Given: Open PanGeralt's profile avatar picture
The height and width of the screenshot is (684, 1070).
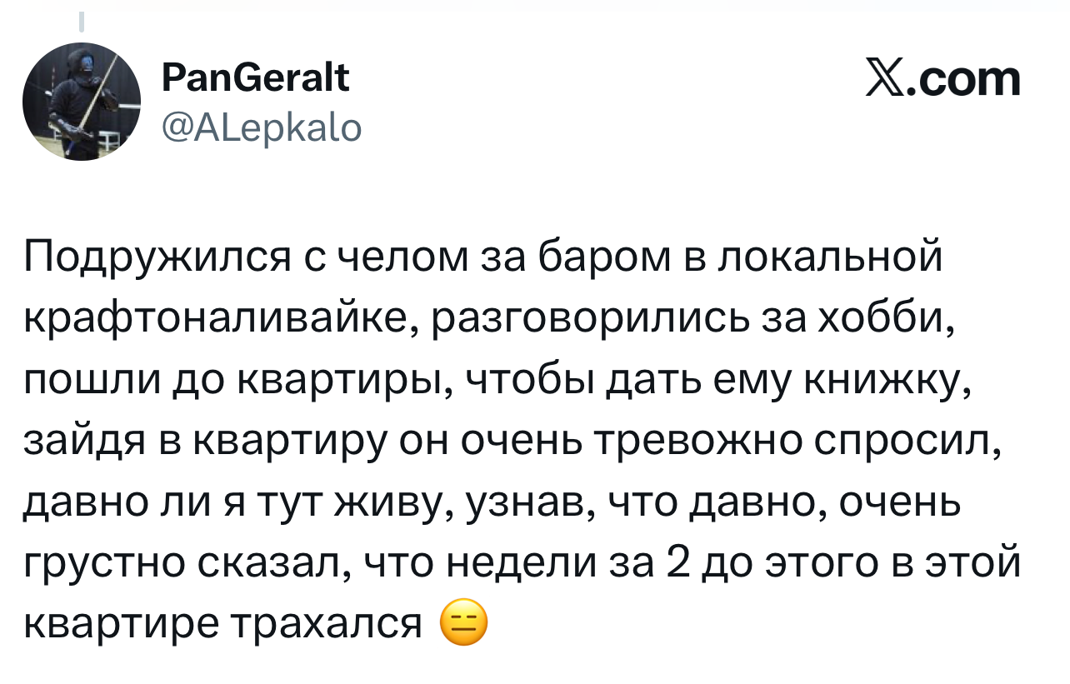Looking at the screenshot, I should click(82, 102).
